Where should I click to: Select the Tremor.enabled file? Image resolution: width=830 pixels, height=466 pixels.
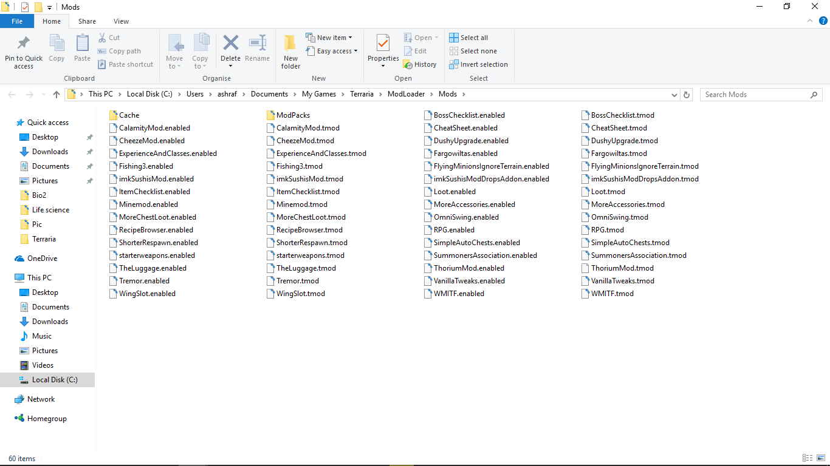coord(140,281)
